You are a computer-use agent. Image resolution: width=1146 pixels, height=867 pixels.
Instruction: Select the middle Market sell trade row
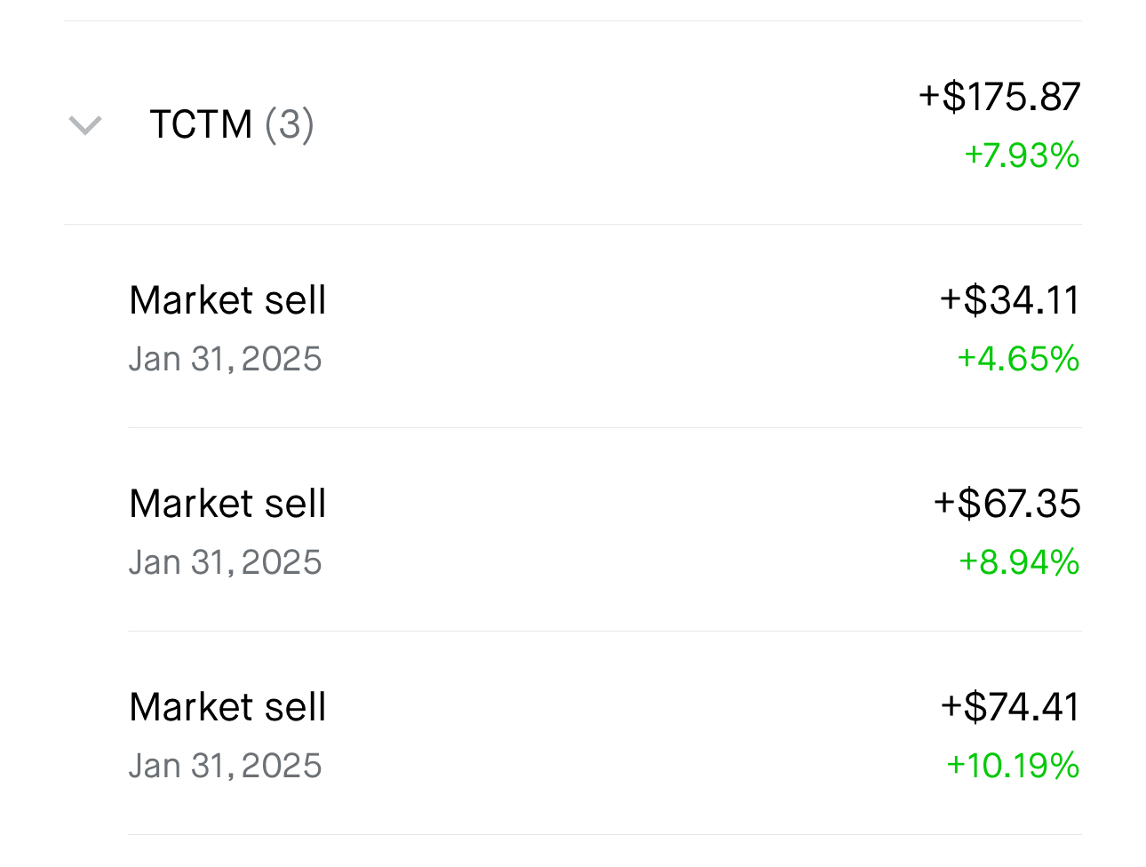(x=604, y=530)
